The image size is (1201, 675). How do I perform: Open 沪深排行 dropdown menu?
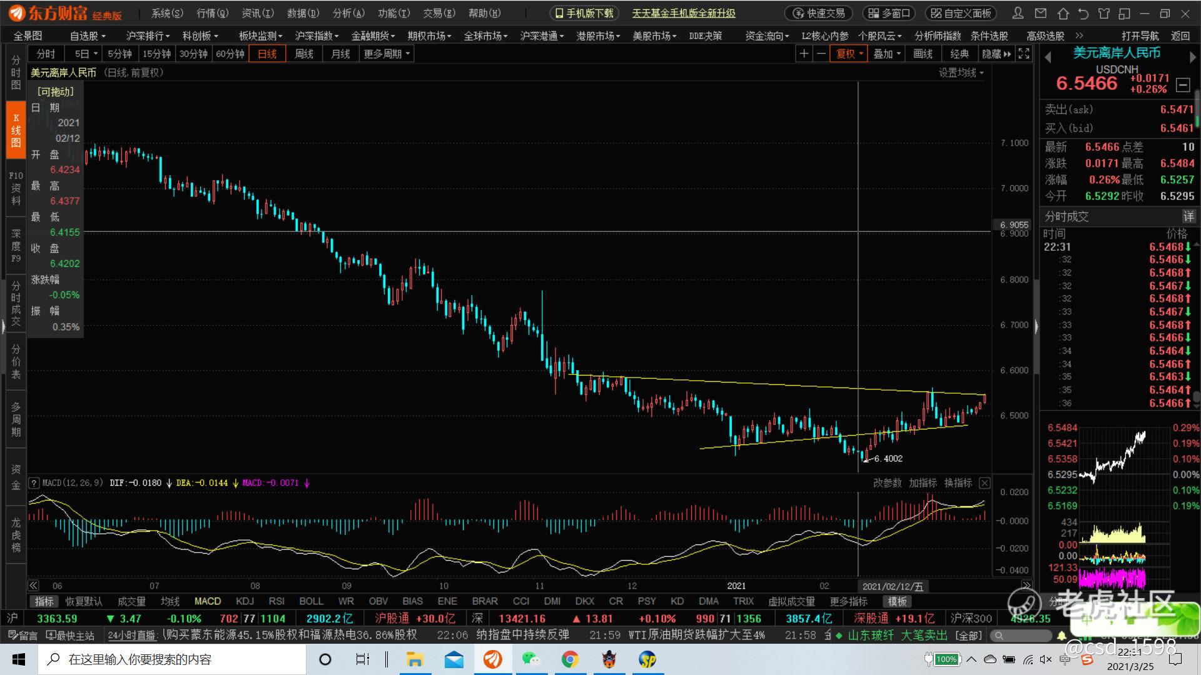[148, 36]
